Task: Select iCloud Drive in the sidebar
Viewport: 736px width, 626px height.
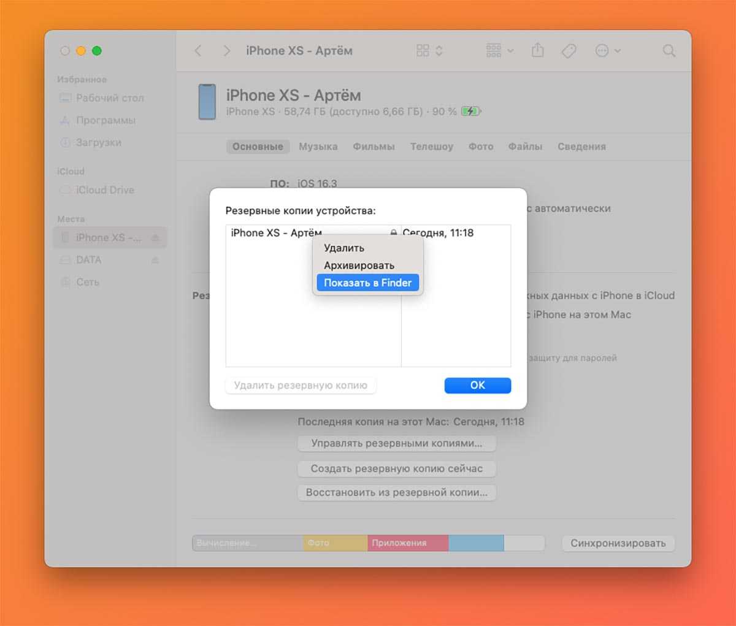Action: (x=104, y=190)
